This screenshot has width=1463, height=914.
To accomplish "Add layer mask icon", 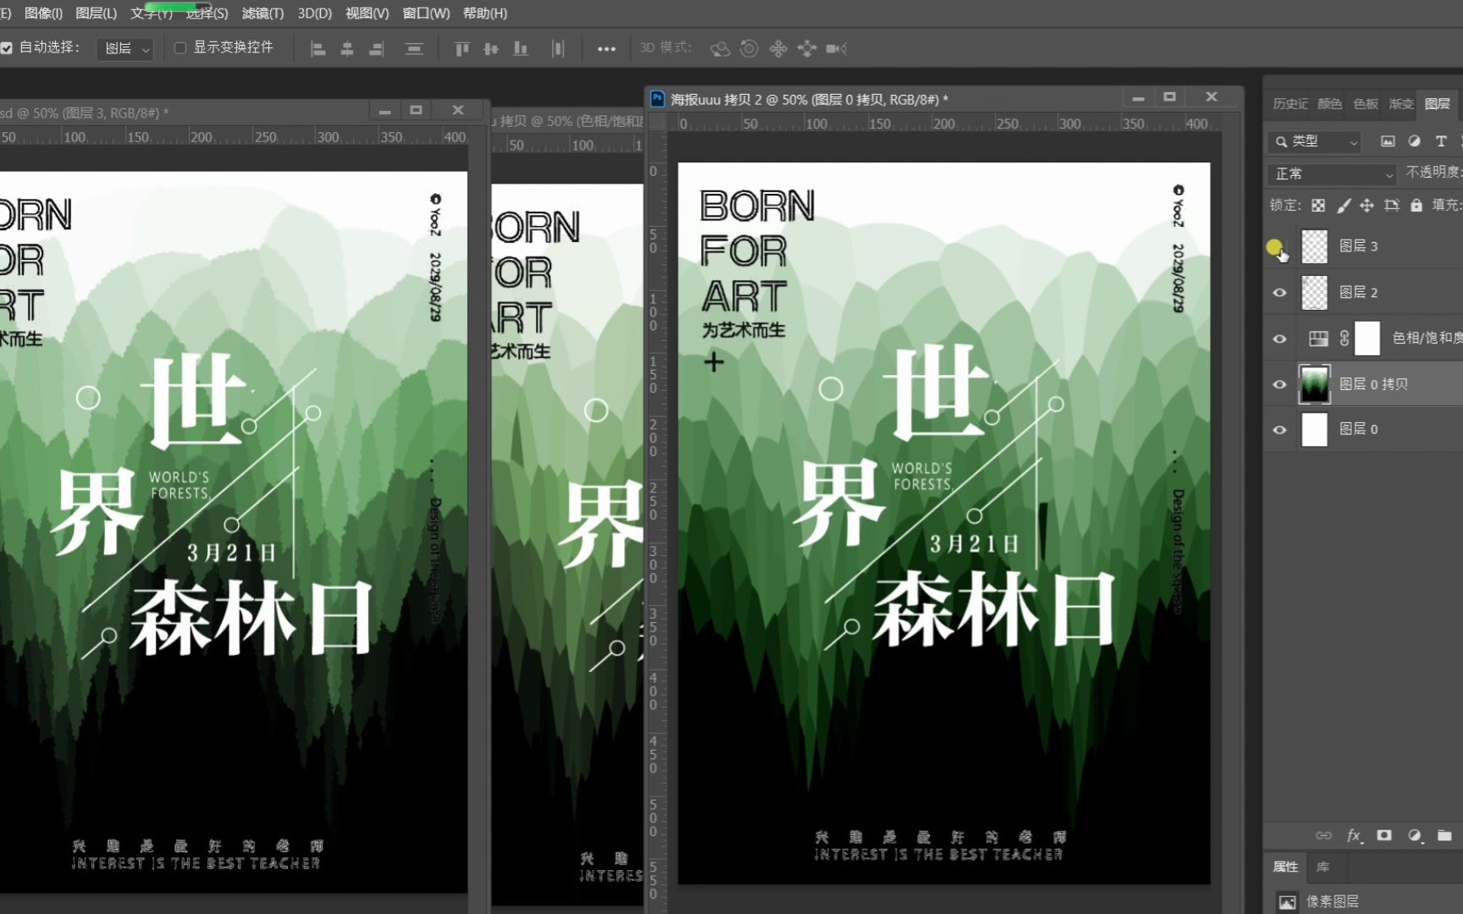I will 1384,836.
